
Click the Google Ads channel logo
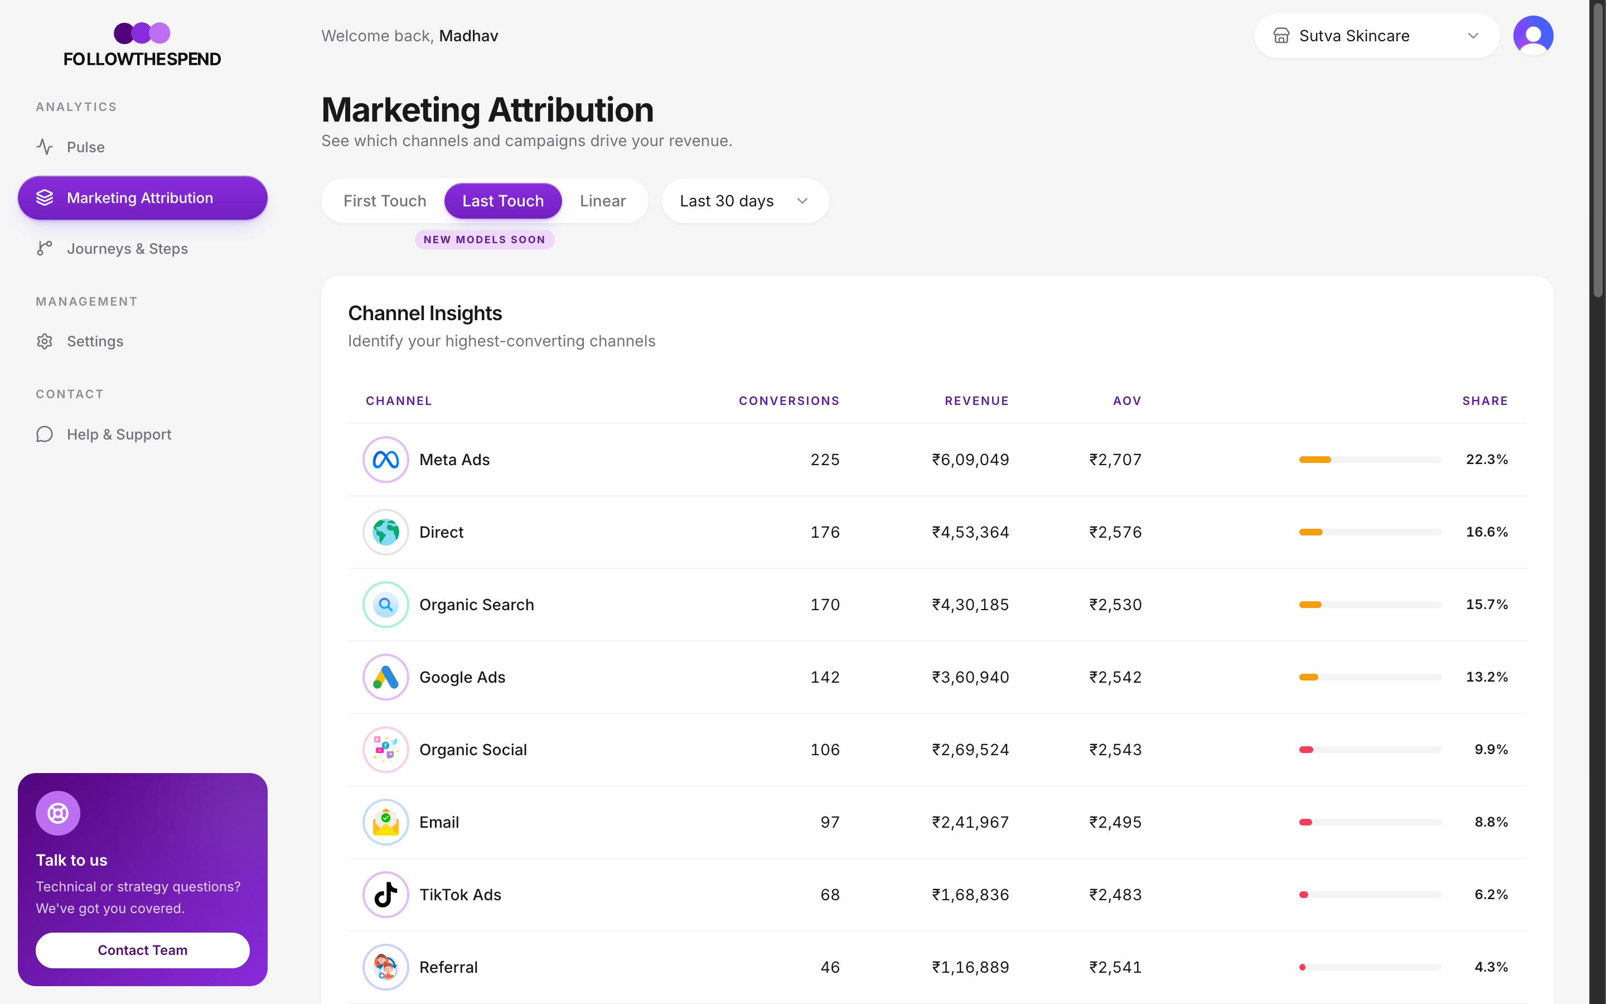pos(385,677)
